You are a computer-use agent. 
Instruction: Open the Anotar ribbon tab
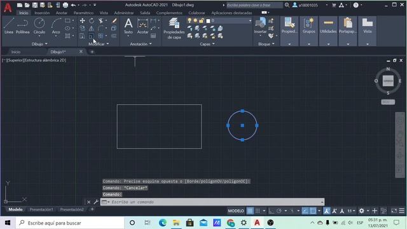62,13
